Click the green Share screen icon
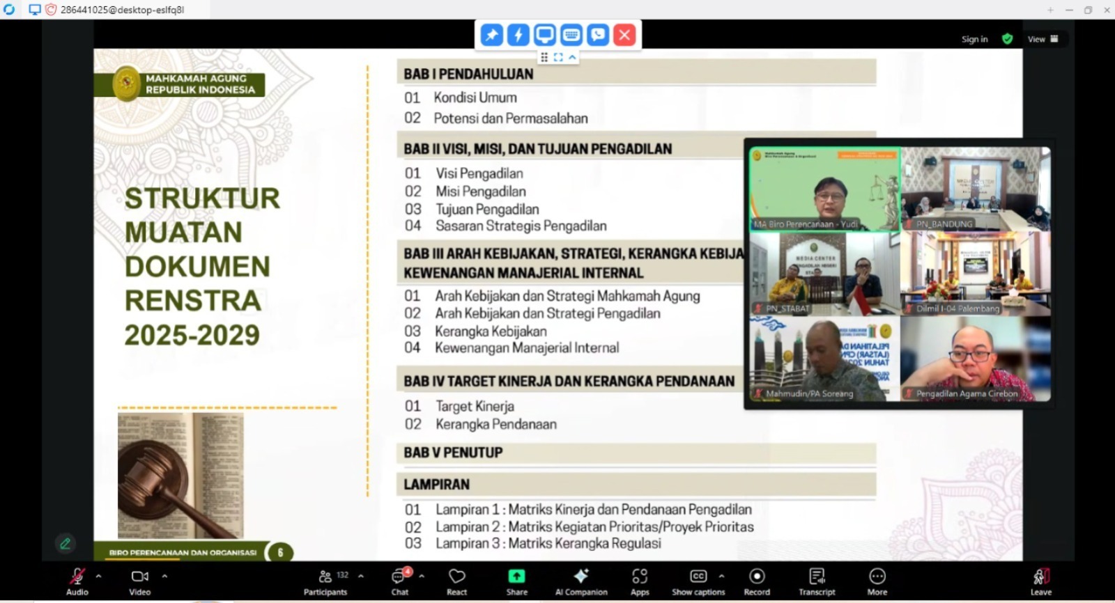Viewport: 1115px width, 603px height. (516, 576)
